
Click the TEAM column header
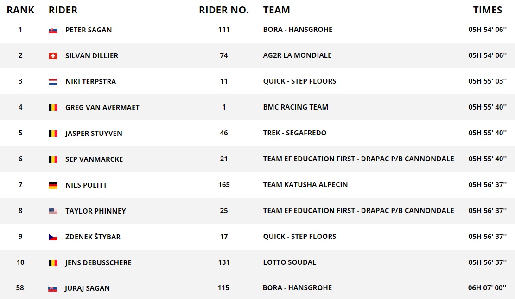pos(276,10)
